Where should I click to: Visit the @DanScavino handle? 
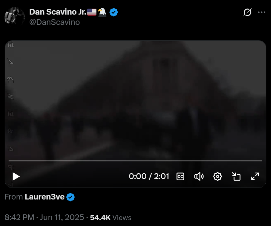coord(55,22)
